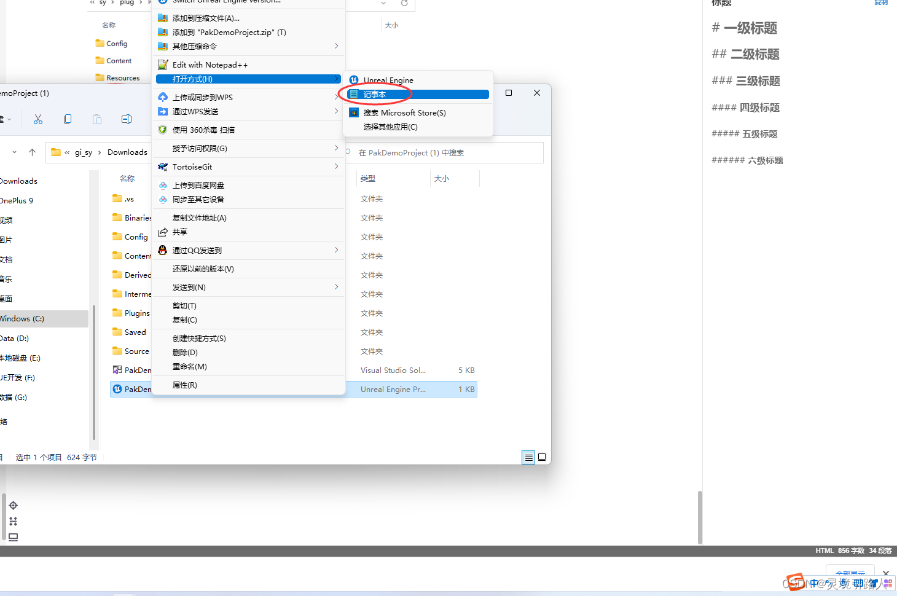Select the Plugins folder
Viewport: 897px width, 596px height.
(x=131, y=313)
